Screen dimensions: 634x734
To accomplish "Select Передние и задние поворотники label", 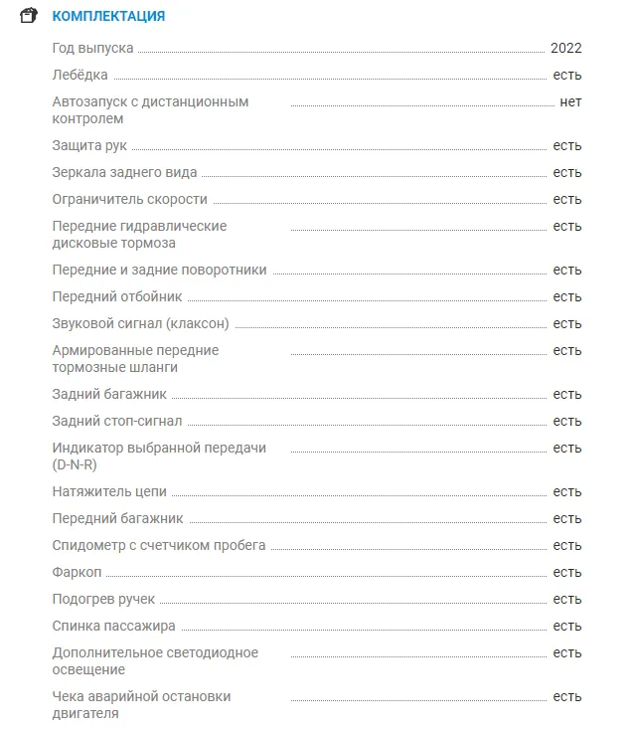I will point(159,271).
